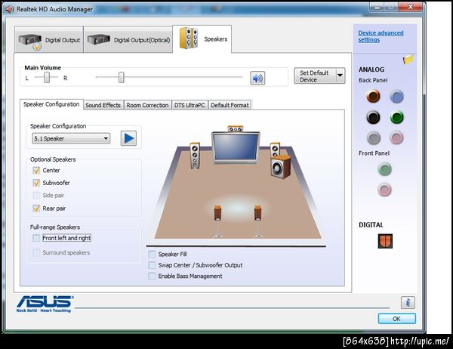Click the main volume slider handle
This screenshot has width=453, height=349.
[x=122, y=78]
